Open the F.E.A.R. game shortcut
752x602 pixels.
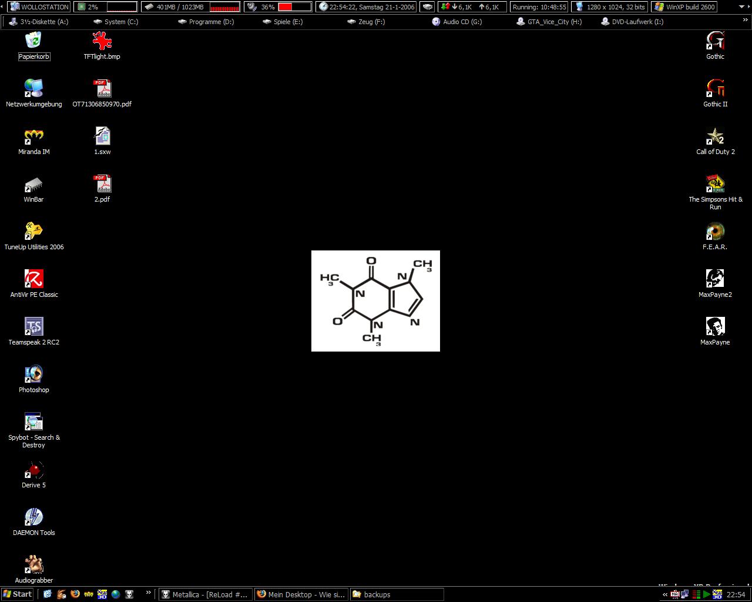pos(715,232)
